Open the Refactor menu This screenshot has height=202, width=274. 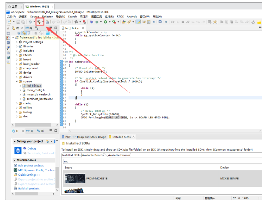tap(47, 16)
